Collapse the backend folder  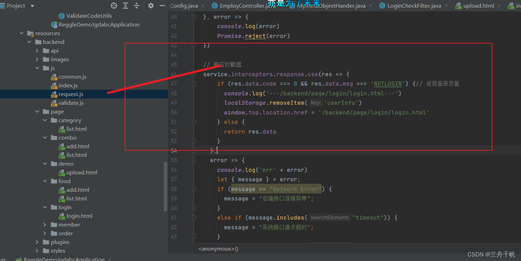29,42
